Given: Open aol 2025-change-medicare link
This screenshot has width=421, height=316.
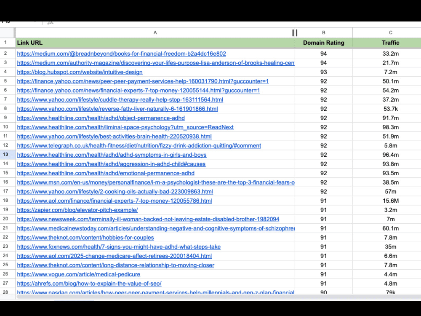Looking at the screenshot, I should 115,256.
